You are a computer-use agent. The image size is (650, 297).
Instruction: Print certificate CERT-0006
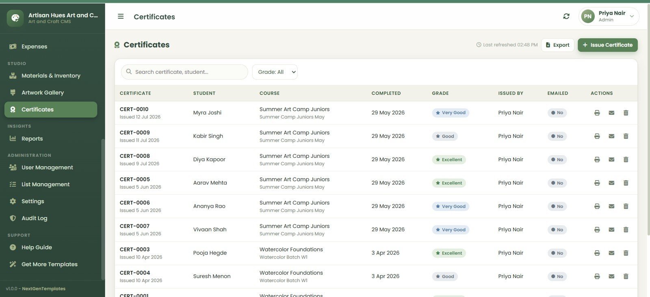pos(597,206)
